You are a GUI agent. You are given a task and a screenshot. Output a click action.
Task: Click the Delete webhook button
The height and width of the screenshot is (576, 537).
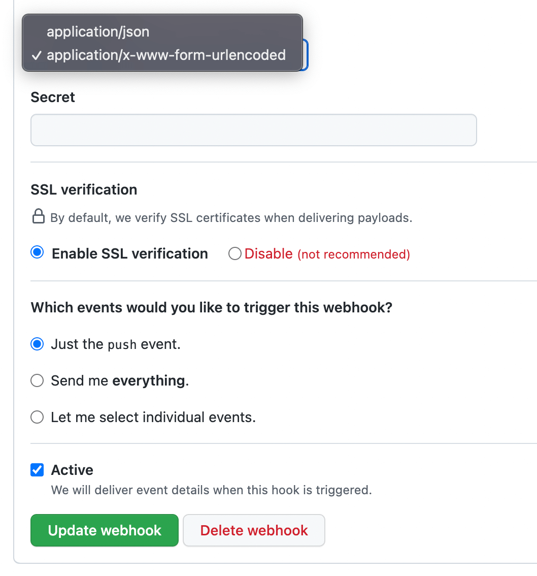pos(254,530)
